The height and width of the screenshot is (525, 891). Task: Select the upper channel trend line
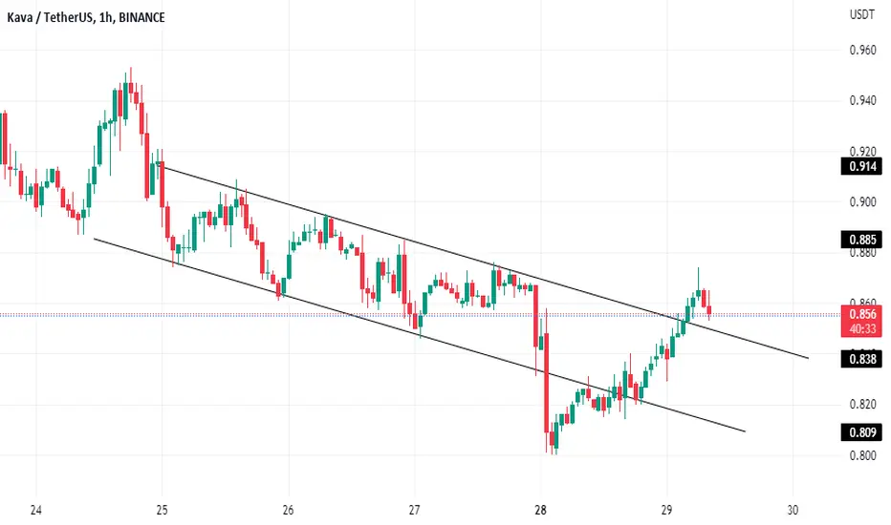[x=483, y=262]
